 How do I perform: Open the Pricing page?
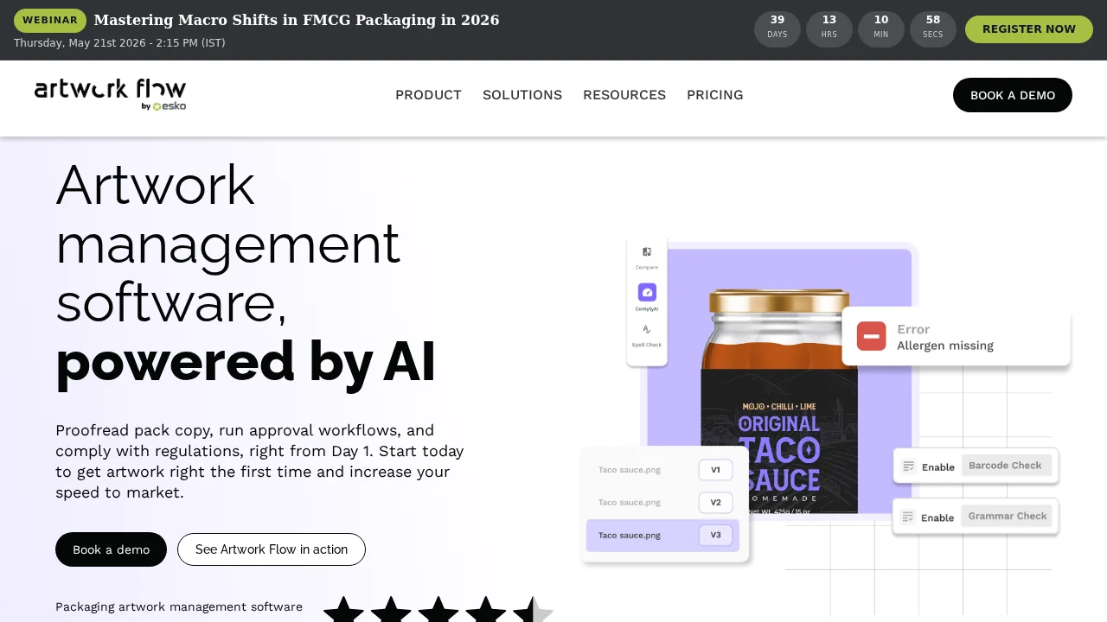(x=715, y=95)
